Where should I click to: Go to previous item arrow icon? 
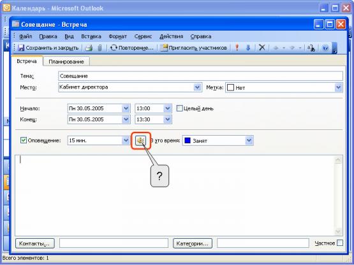click(276, 48)
